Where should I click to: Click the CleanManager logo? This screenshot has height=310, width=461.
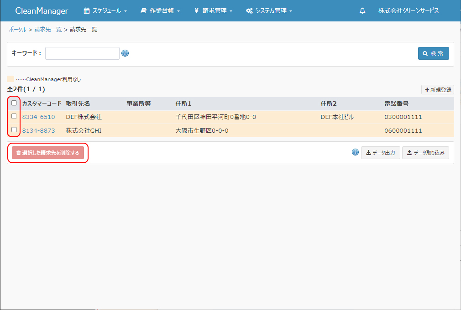tap(42, 11)
